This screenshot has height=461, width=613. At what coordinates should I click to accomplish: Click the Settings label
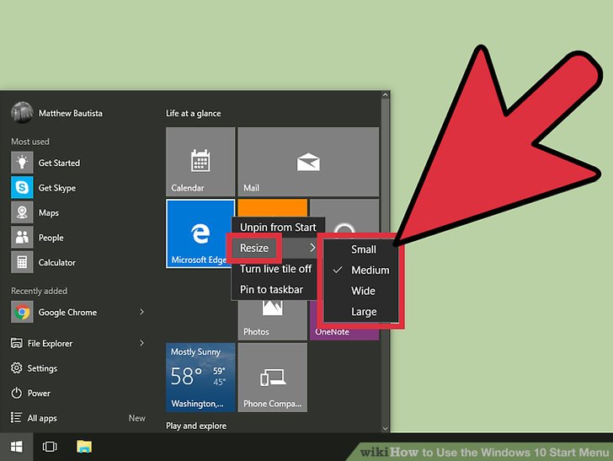click(42, 368)
